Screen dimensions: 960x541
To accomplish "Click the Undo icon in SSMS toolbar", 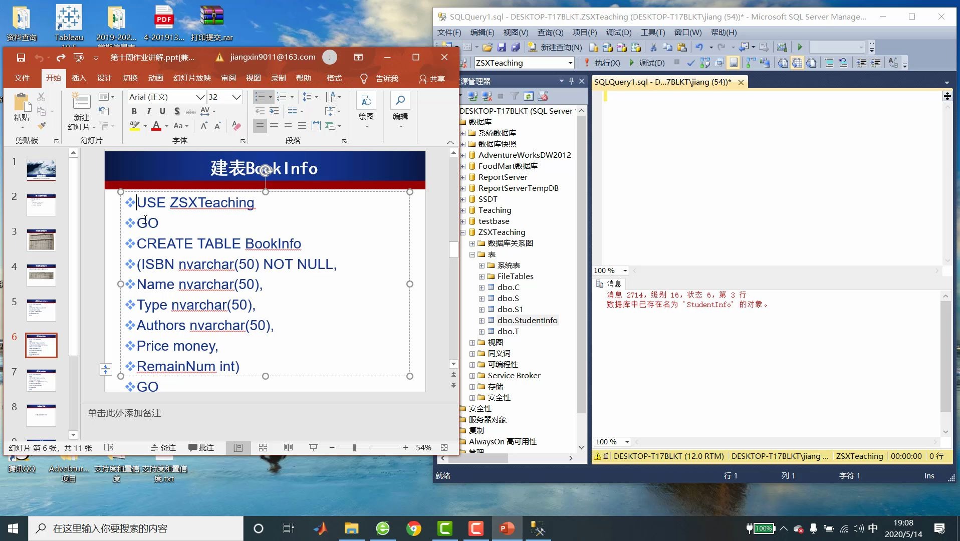I will pos(699,47).
